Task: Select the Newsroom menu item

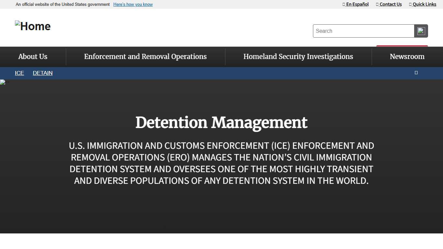Action: coord(407,56)
